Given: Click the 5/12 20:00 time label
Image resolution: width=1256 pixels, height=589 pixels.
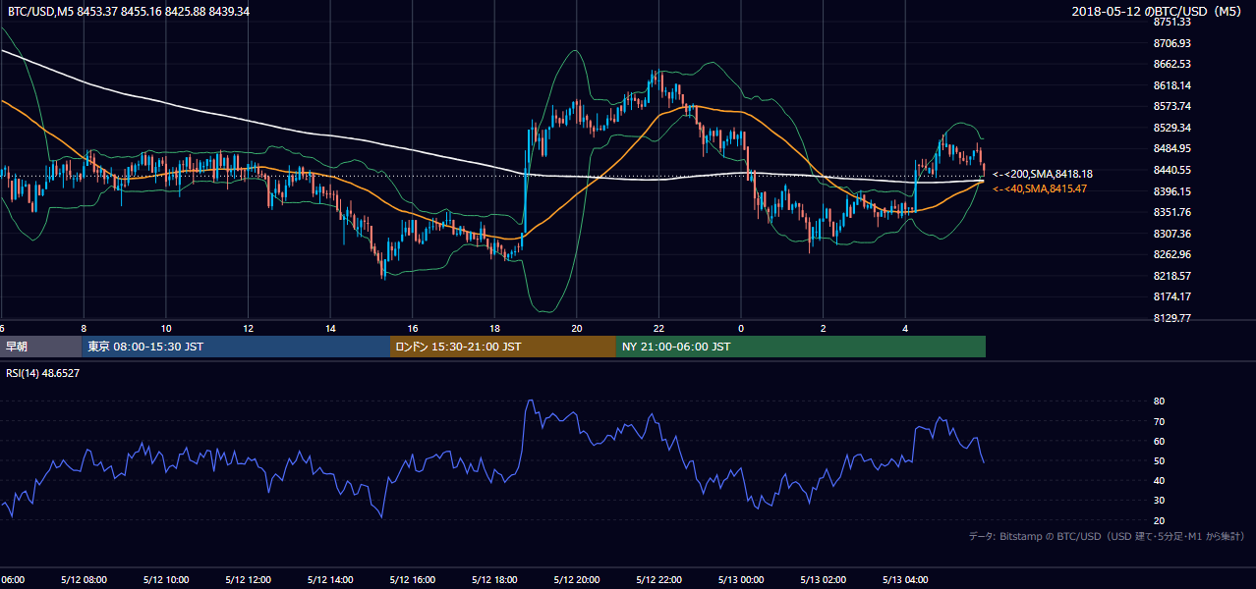Looking at the screenshot, I should (x=576, y=580).
